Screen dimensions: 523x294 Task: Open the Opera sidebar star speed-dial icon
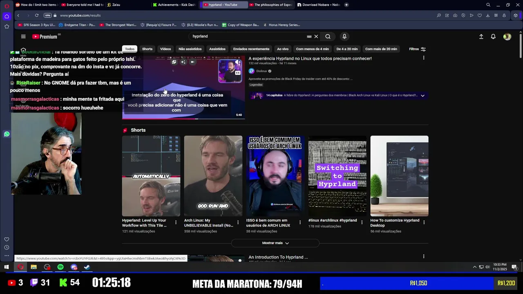point(7,27)
